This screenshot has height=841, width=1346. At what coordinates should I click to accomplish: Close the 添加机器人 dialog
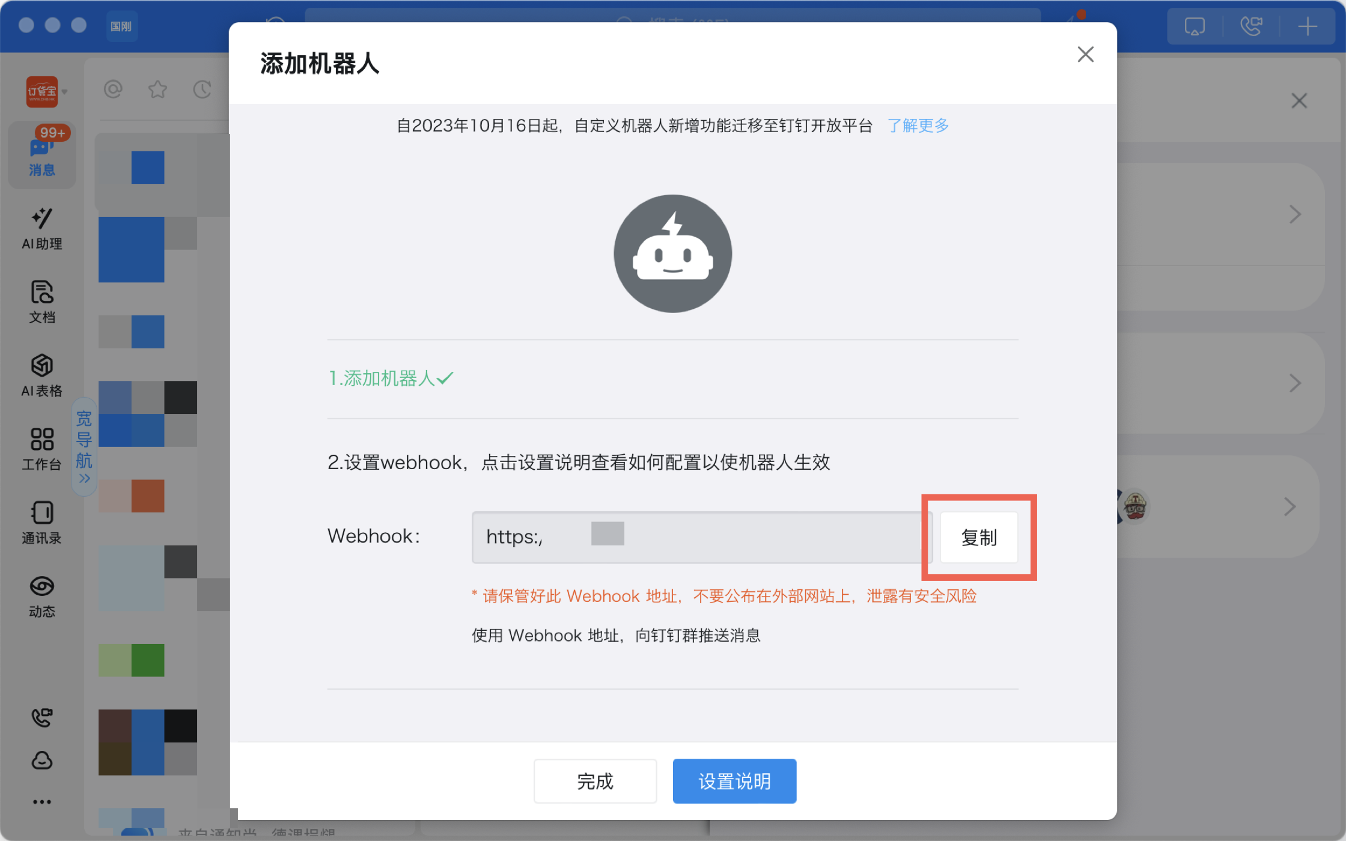1085,55
